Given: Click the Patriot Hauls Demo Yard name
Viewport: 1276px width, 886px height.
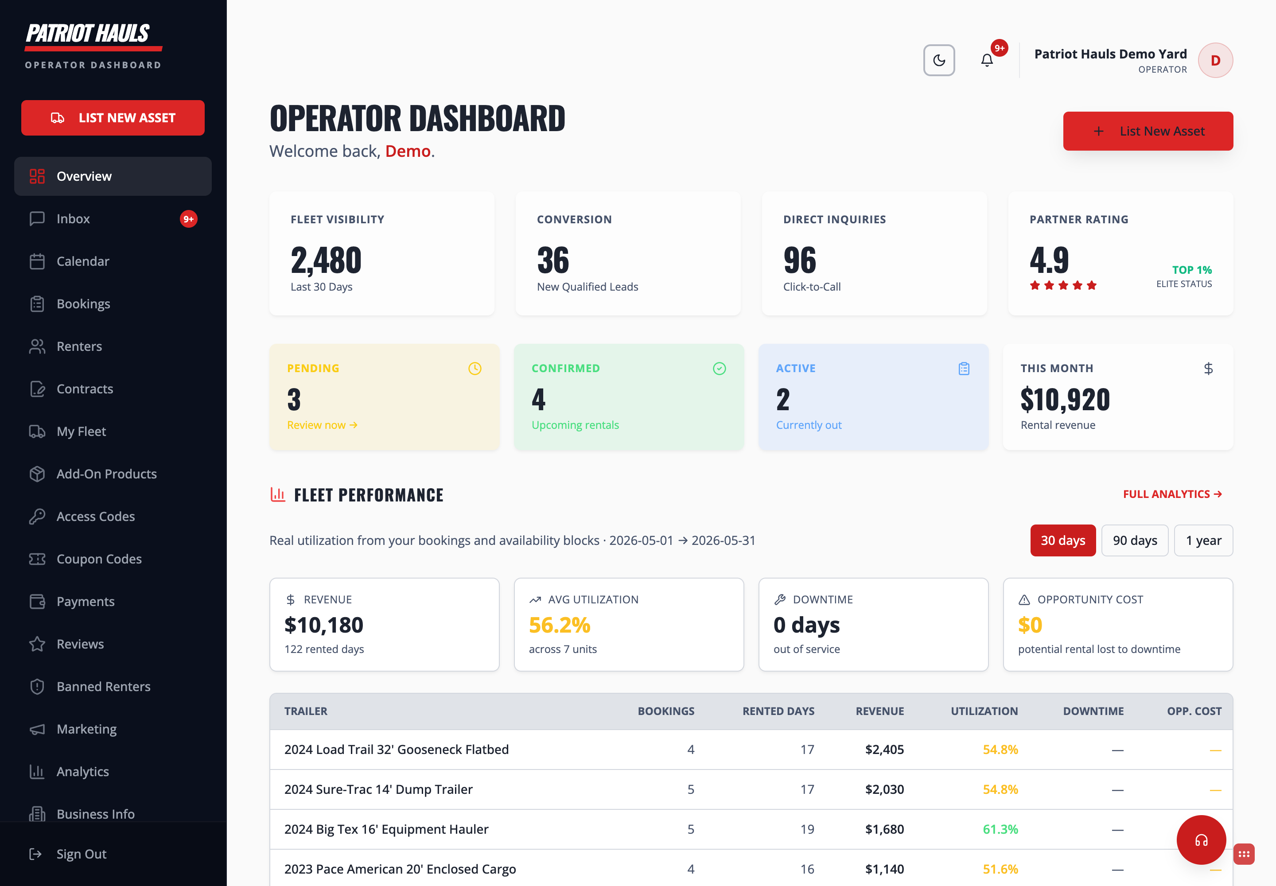Looking at the screenshot, I should click(x=1110, y=54).
